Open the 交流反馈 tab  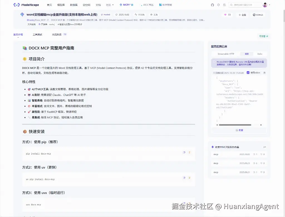[57, 35]
